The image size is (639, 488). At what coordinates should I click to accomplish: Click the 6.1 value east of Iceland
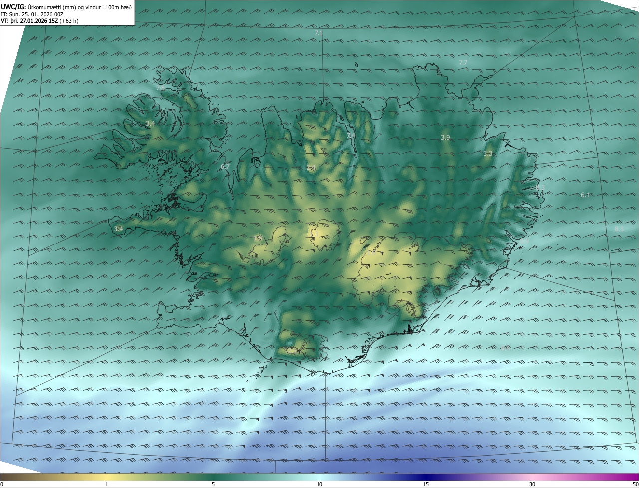tap(585, 195)
